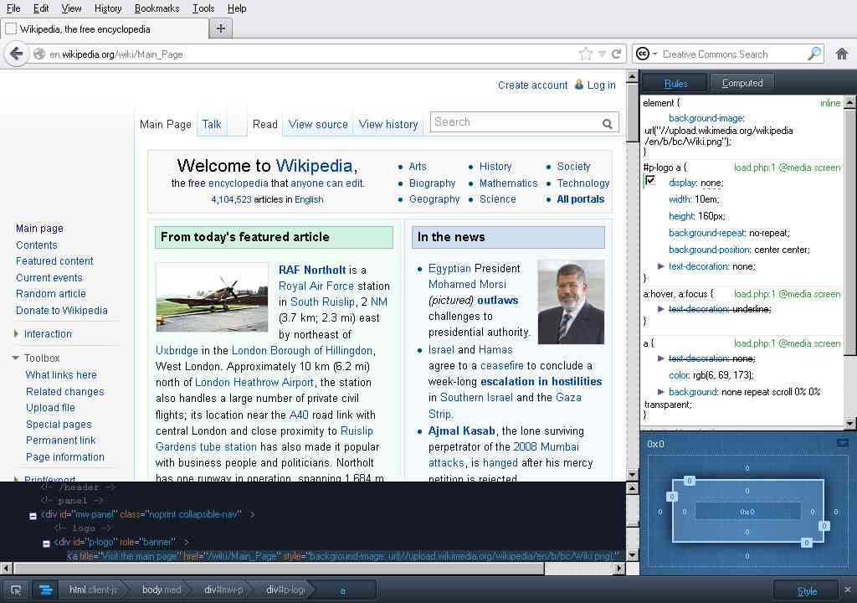Go to home page via house icon
The width and height of the screenshot is (857, 603).
(x=842, y=54)
